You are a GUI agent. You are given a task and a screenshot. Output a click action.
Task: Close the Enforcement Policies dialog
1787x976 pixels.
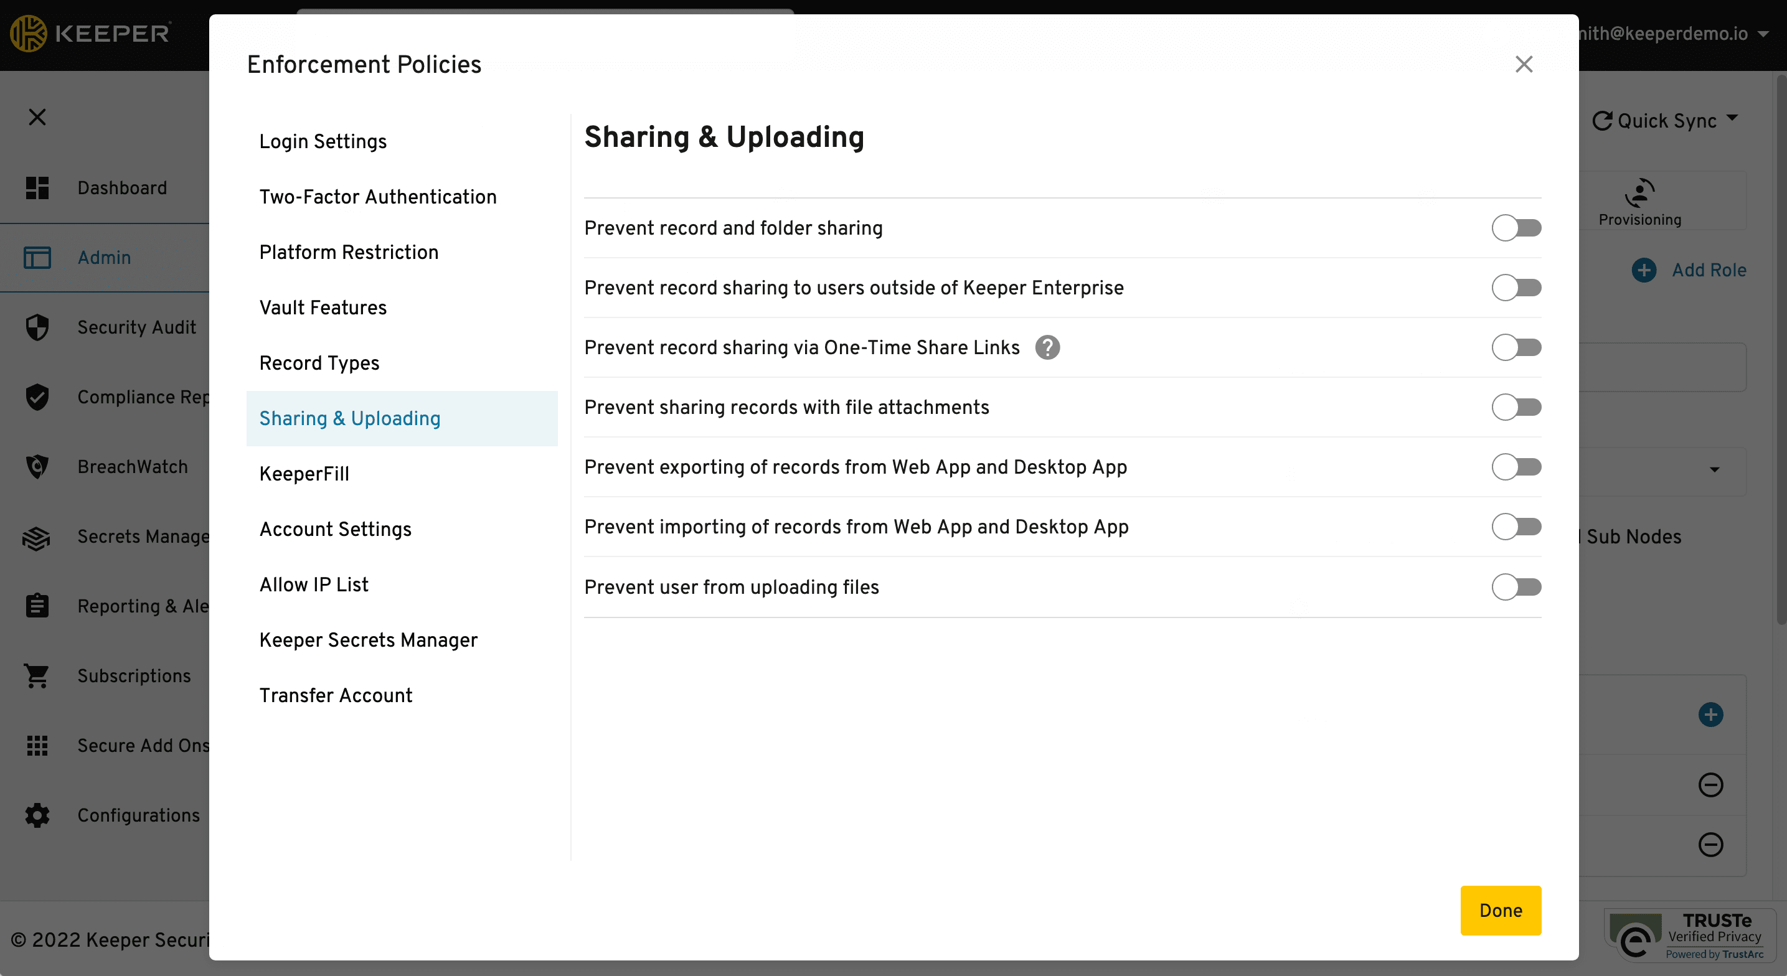coord(1524,65)
